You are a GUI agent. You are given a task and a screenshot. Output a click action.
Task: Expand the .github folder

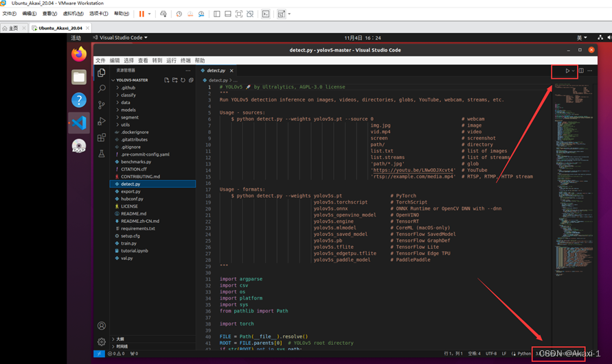click(128, 88)
